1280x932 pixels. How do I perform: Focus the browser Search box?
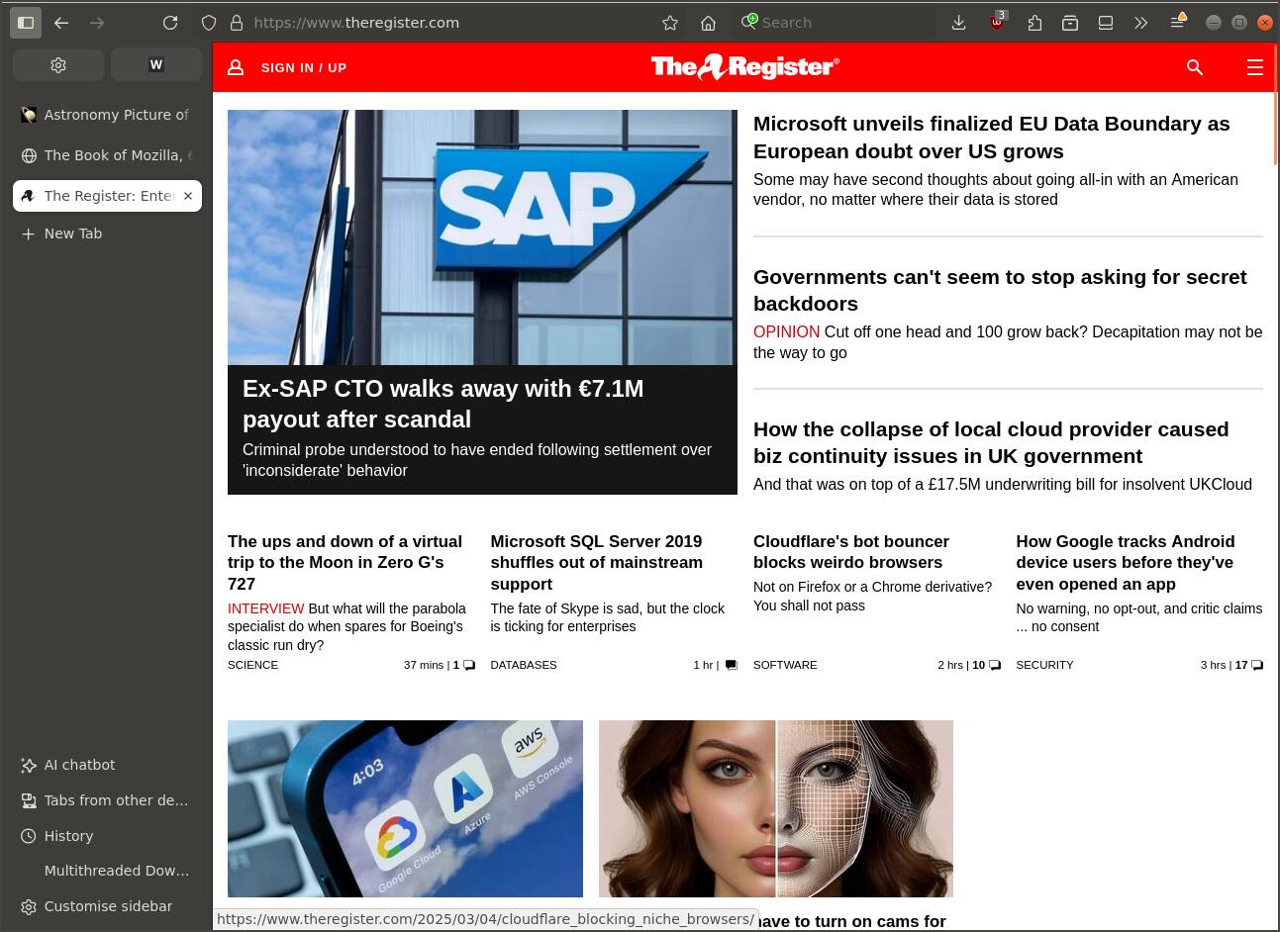tap(834, 22)
